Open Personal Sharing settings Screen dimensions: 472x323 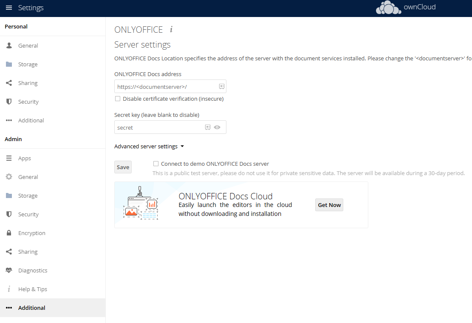[28, 83]
